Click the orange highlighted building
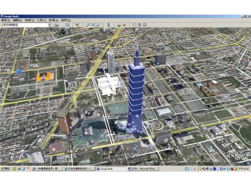251x188 pixels. [x=45, y=76]
